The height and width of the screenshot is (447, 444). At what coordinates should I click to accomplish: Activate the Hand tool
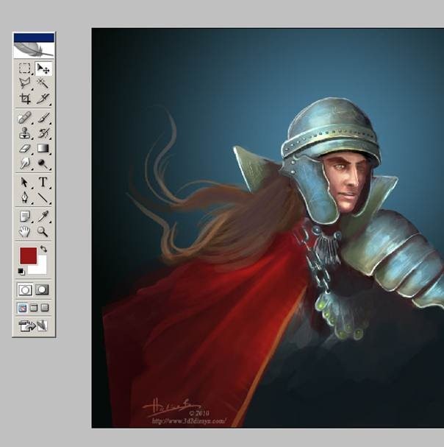(25, 231)
